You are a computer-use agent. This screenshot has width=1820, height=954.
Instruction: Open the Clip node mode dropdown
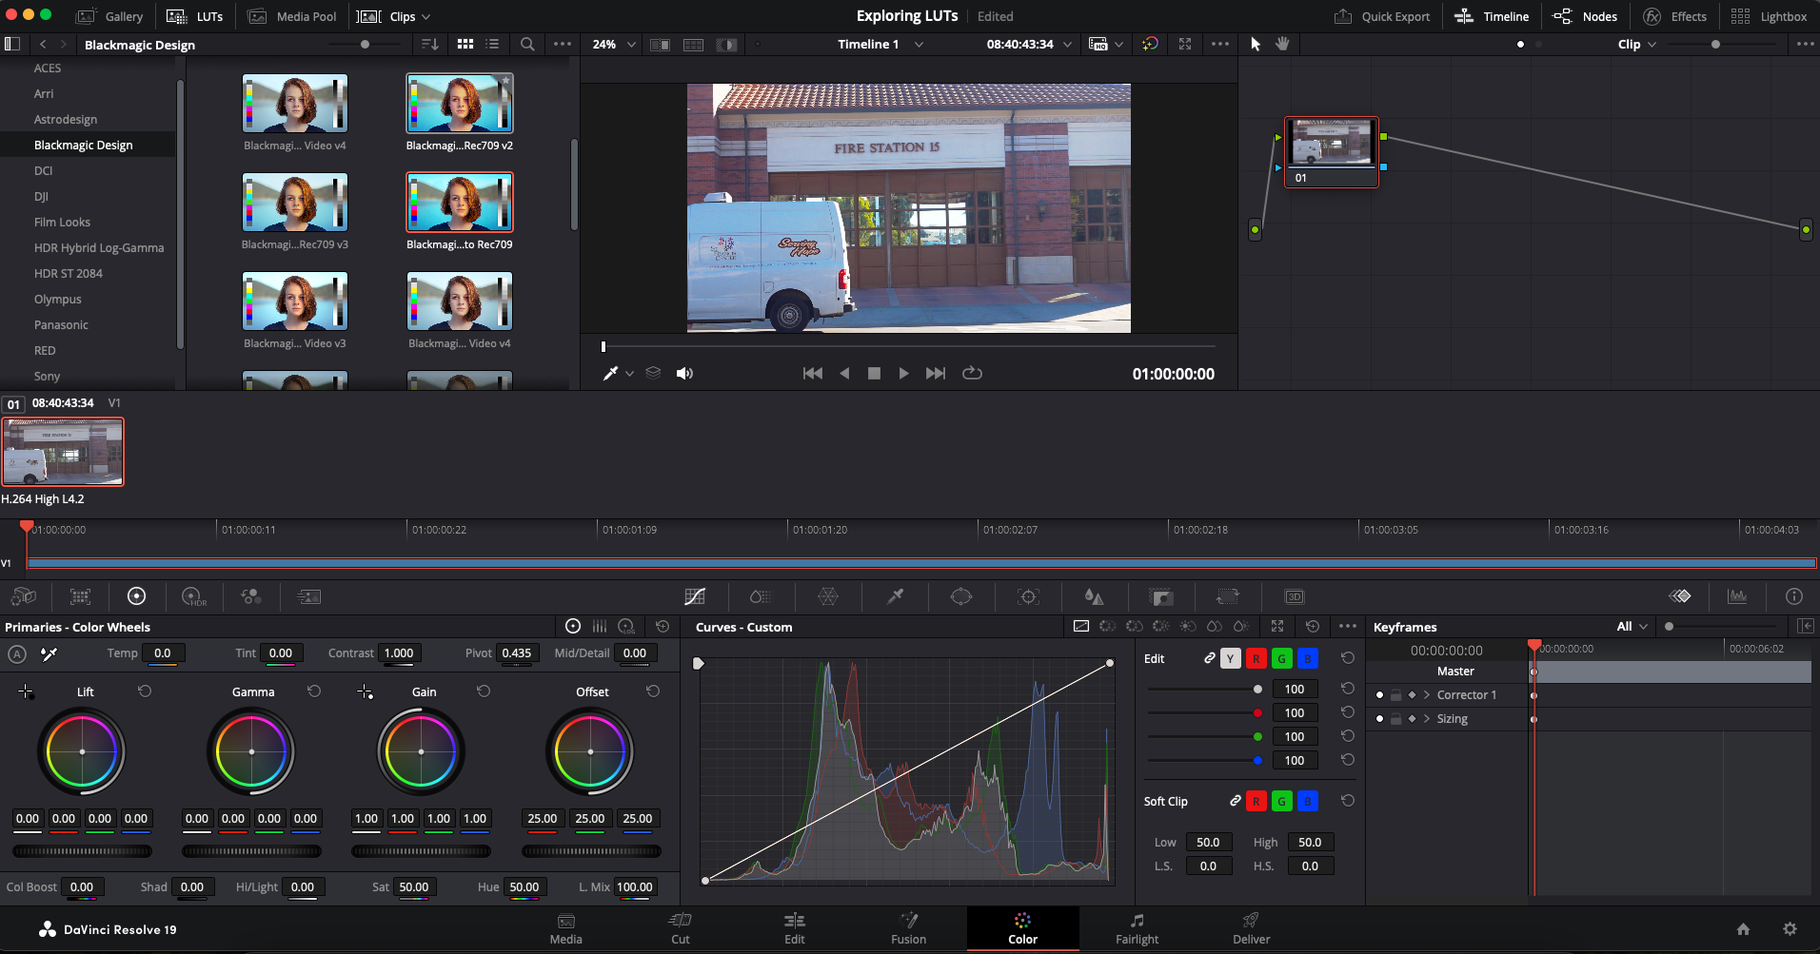(1637, 44)
